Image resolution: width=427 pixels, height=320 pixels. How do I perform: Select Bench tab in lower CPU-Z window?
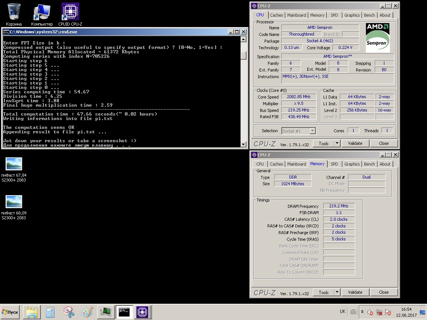pos(369,164)
